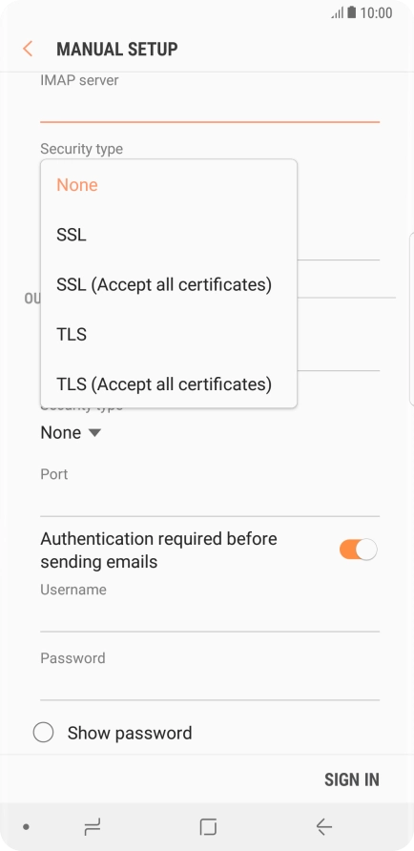
Task: Tap the outgoing Username field
Action: pyautogui.click(x=210, y=616)
